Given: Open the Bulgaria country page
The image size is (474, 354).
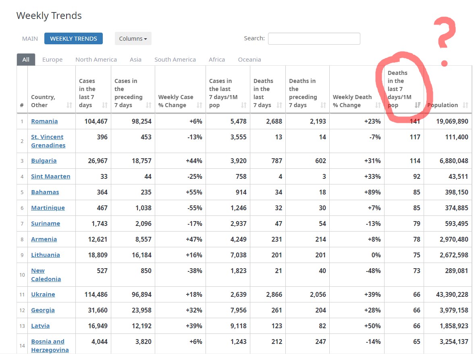Looking at the screenshot, I should (44, 161).
